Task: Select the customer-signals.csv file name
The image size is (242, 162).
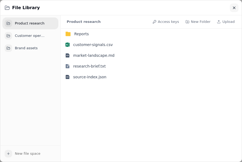Action: (x=93, y=45)
